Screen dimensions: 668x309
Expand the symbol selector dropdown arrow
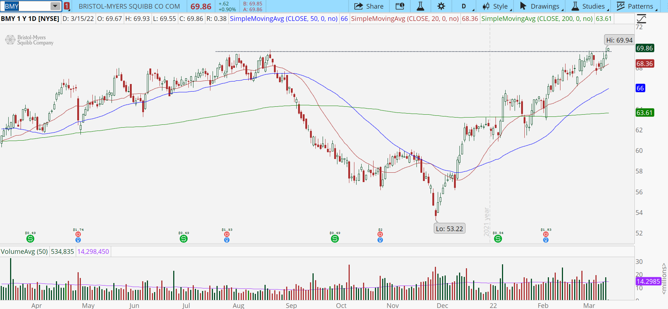tap(55, 6)
